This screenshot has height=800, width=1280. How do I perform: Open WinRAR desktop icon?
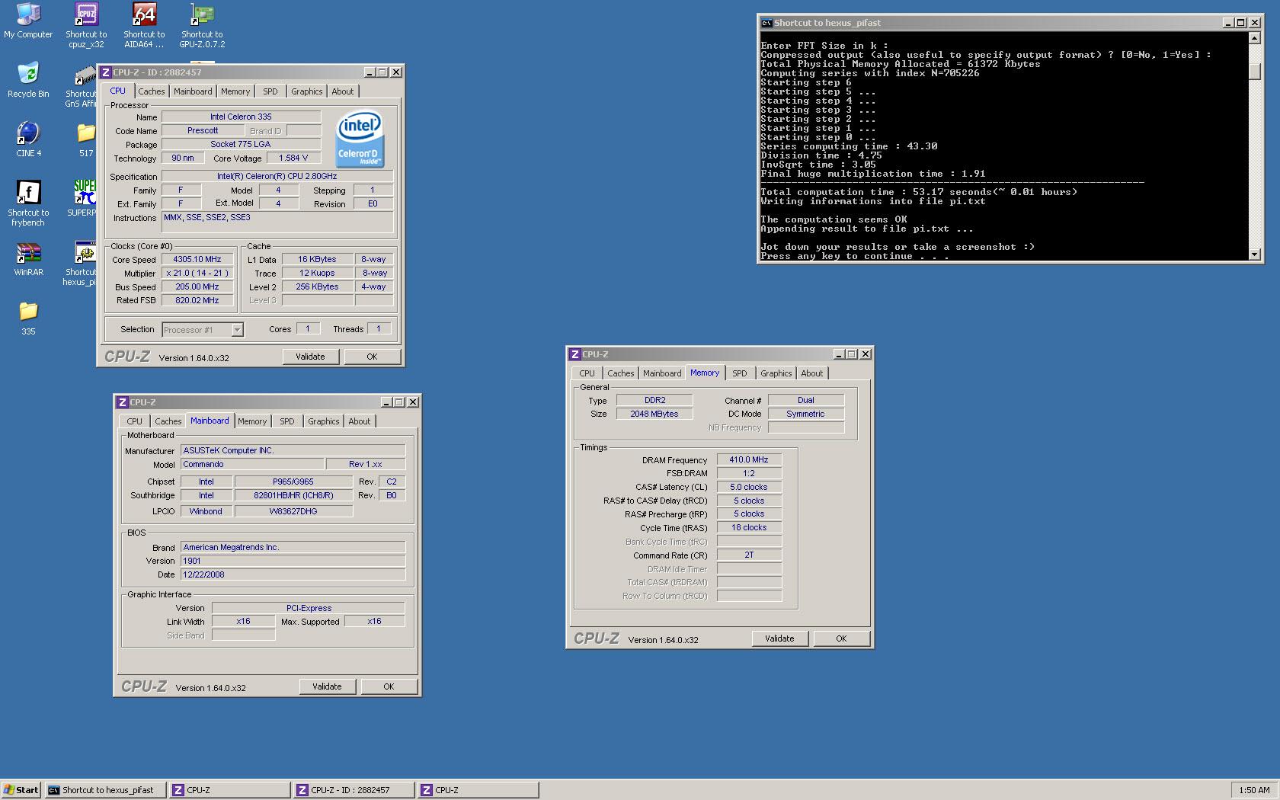tap(28, 259)
